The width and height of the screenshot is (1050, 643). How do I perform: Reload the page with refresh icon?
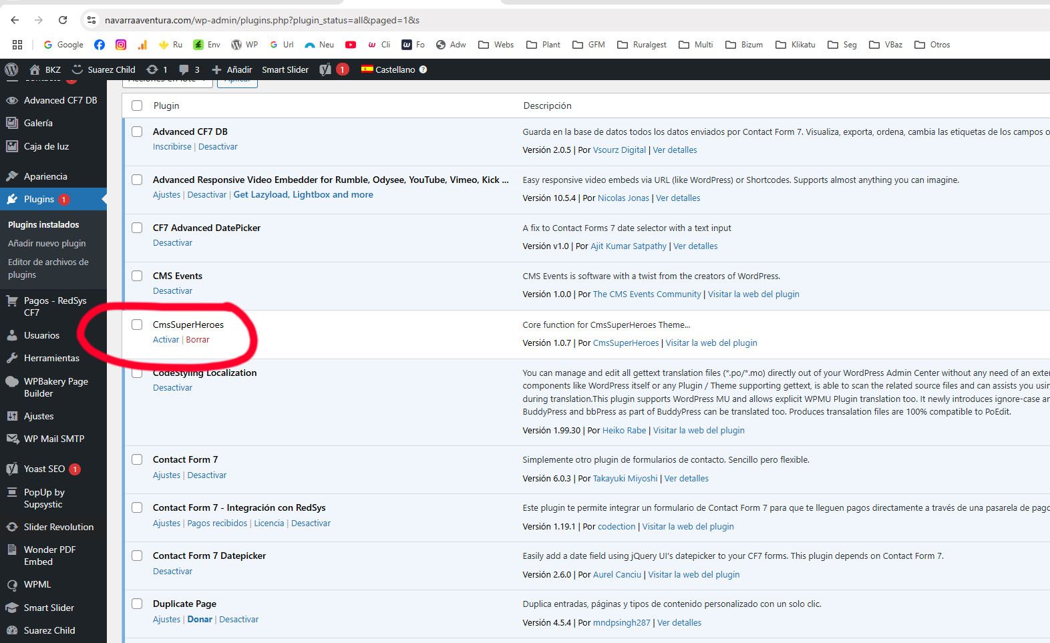(63, 20)
